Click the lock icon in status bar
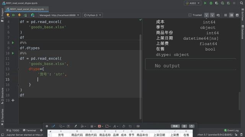 click(236, 135)
